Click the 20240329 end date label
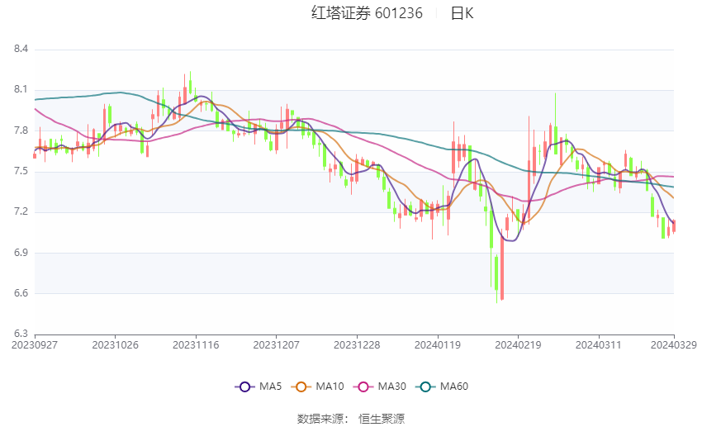Screen dimensions: 702x427 tap(674, 345)
